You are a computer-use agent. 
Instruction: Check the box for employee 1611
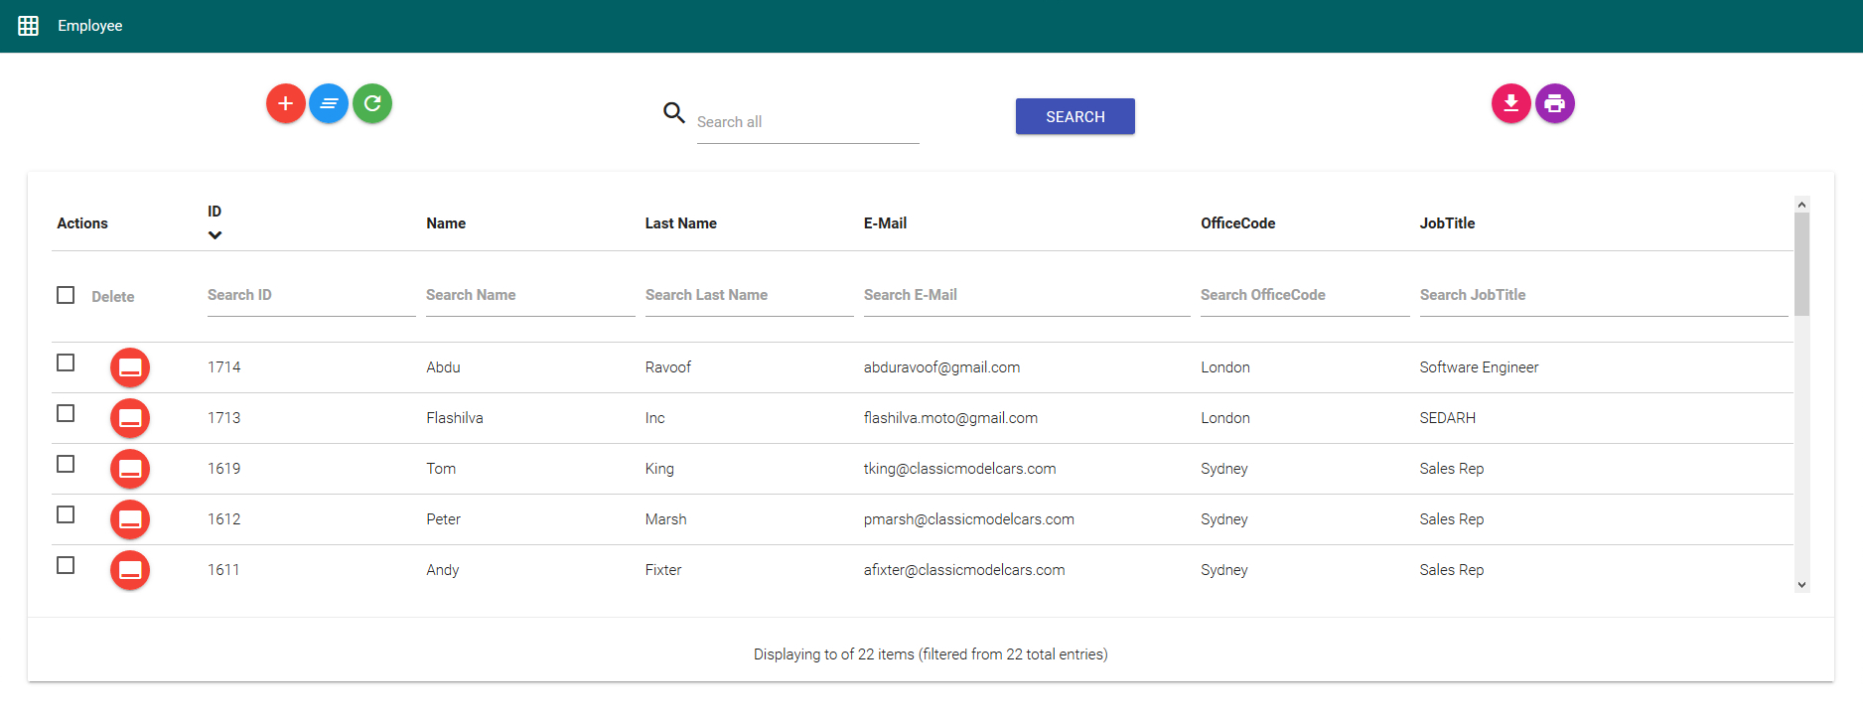[x=66, y=565]
